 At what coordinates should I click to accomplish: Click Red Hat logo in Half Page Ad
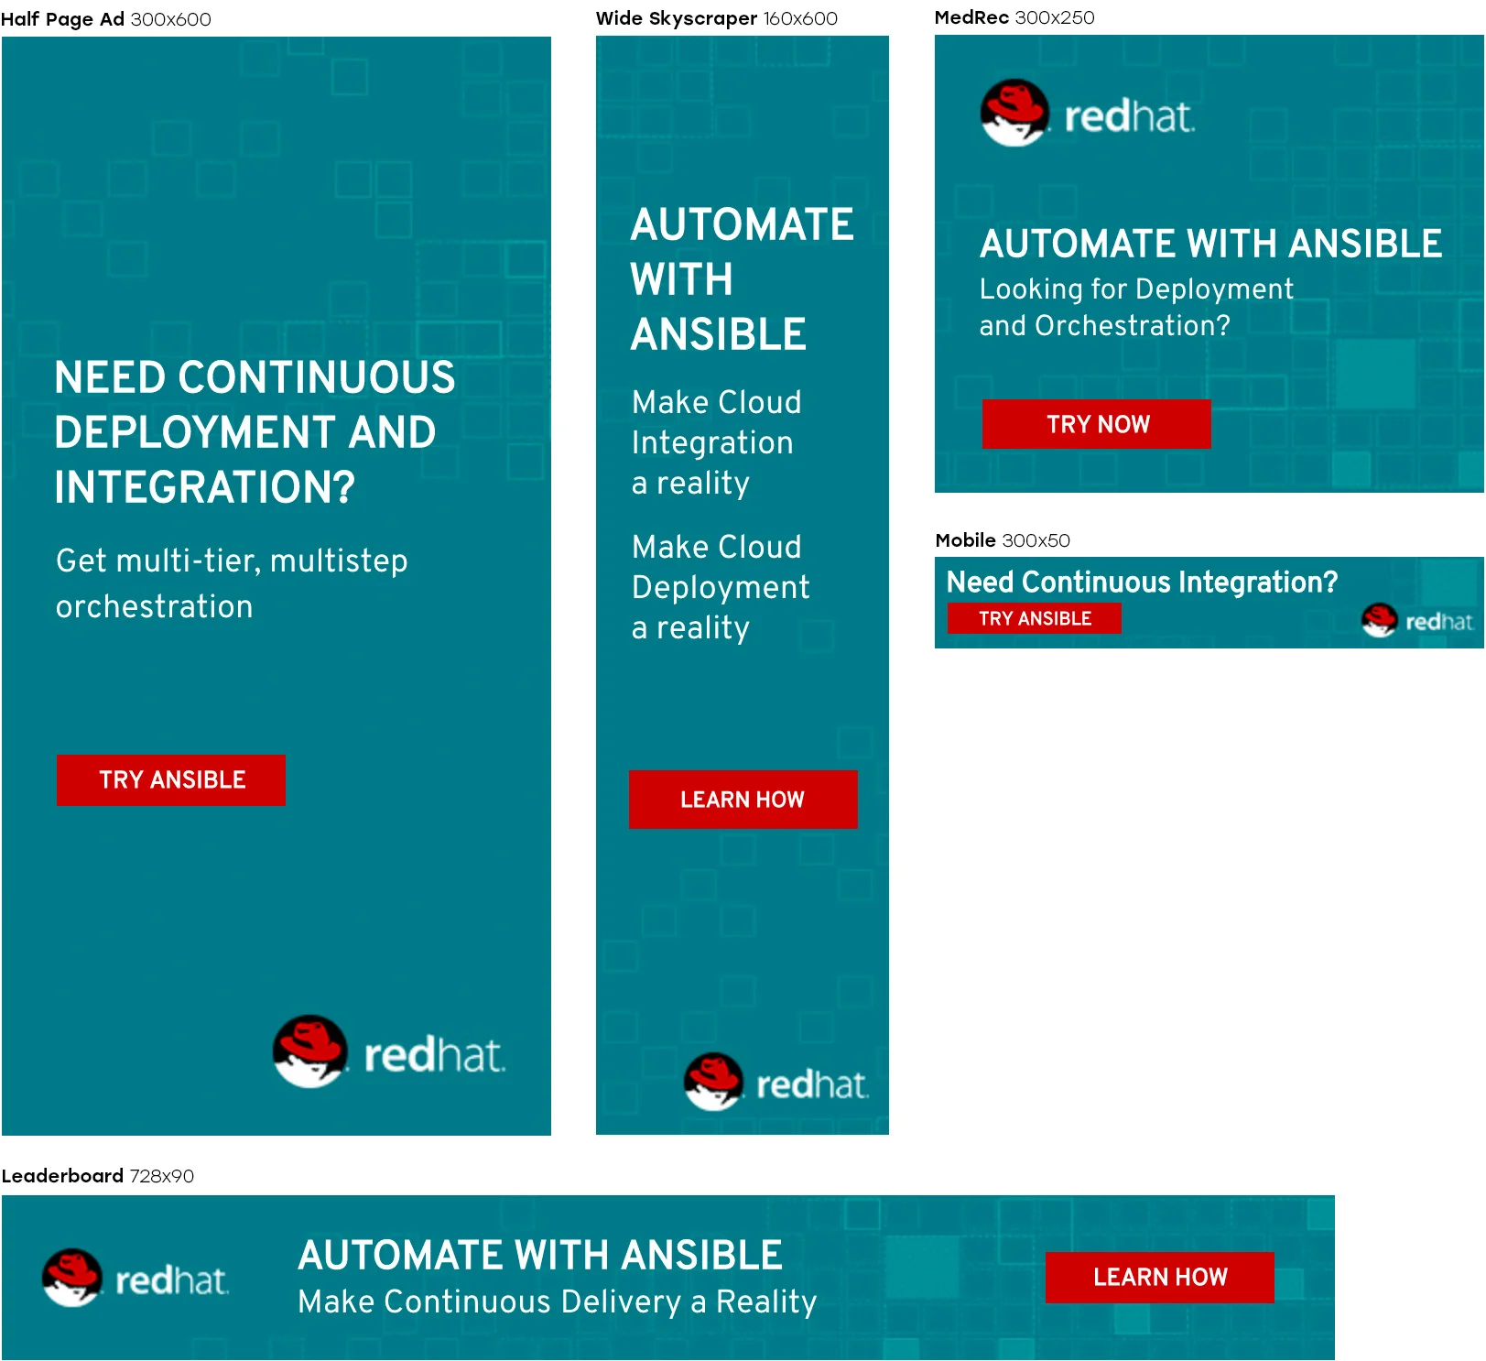click(x=389, y=1051)
